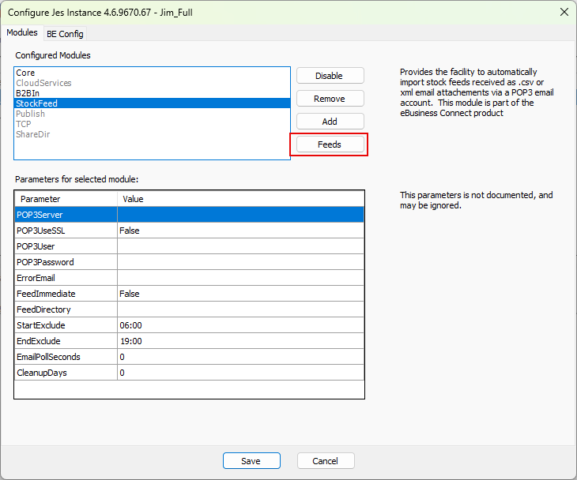
Task: Select the FeedImmediate parameter row
Action: coord(66,294)
